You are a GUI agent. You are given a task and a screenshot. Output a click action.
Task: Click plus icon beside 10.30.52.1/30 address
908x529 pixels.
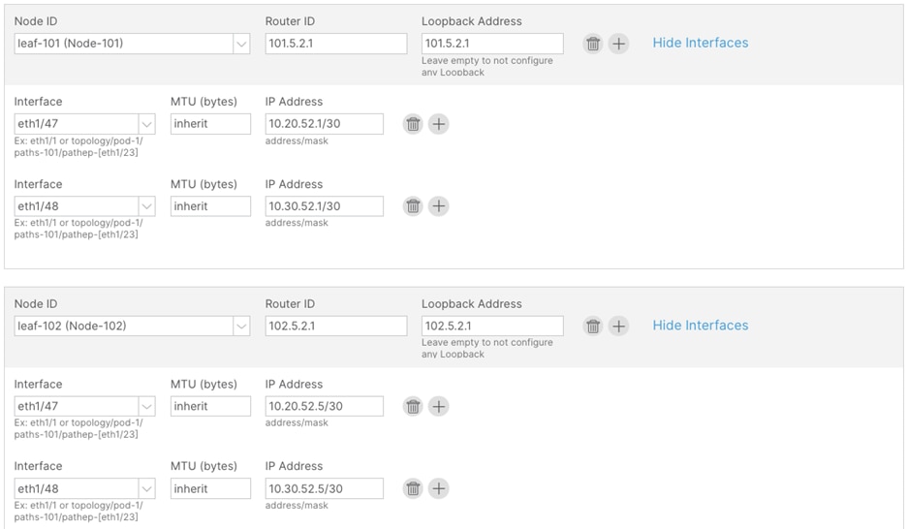[x=438, y=206]
